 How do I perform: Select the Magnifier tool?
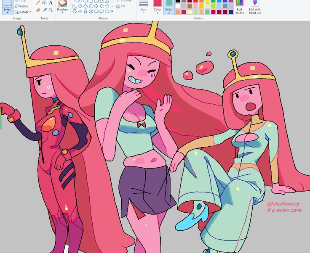(x=51, y=10)
